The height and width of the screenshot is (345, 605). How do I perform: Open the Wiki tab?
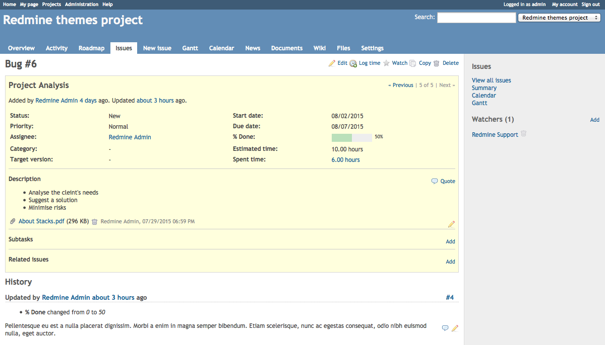click(320, 48)
